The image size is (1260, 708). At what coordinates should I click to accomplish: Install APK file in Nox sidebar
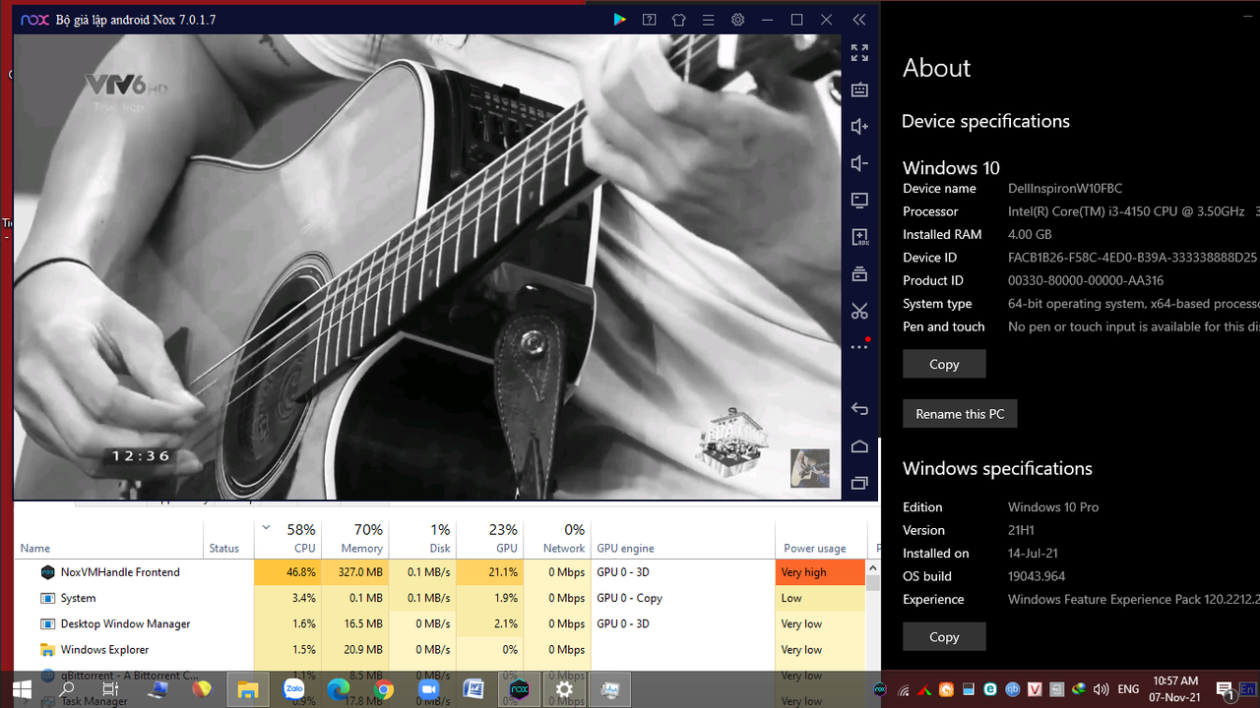pyautogui.click(x=859, y=237)
